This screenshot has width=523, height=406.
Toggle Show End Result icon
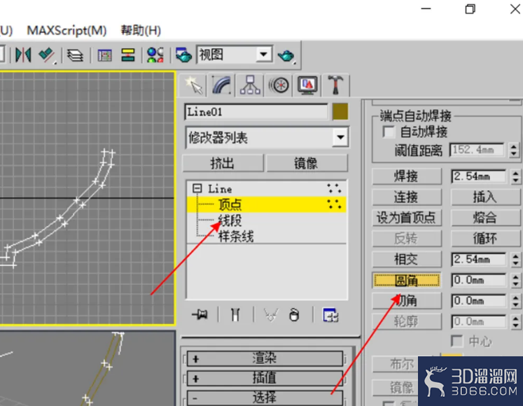[235, 314]
